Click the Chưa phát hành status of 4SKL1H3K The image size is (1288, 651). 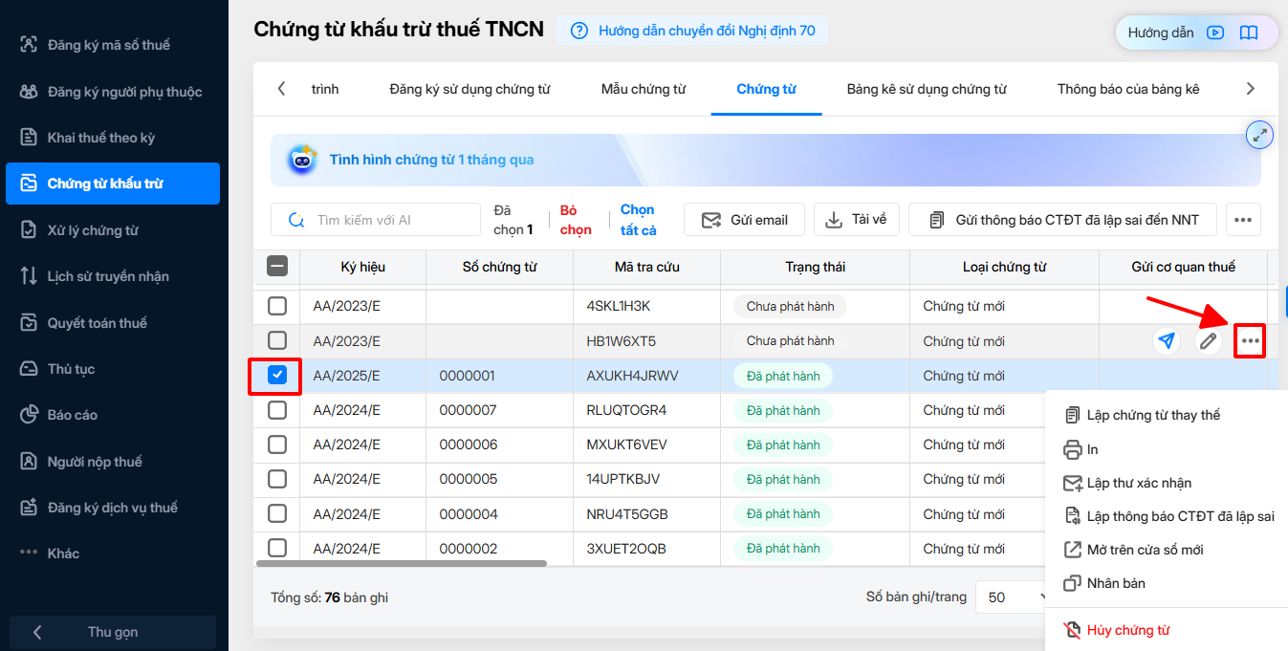(x=790, y=306)
